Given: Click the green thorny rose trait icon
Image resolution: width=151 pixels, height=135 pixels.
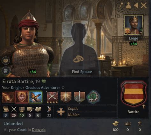Looking at the screenshot, I should click(93, 97).
